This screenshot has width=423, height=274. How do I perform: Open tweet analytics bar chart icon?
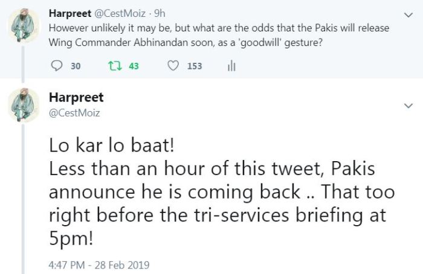[x=231, y=66]
